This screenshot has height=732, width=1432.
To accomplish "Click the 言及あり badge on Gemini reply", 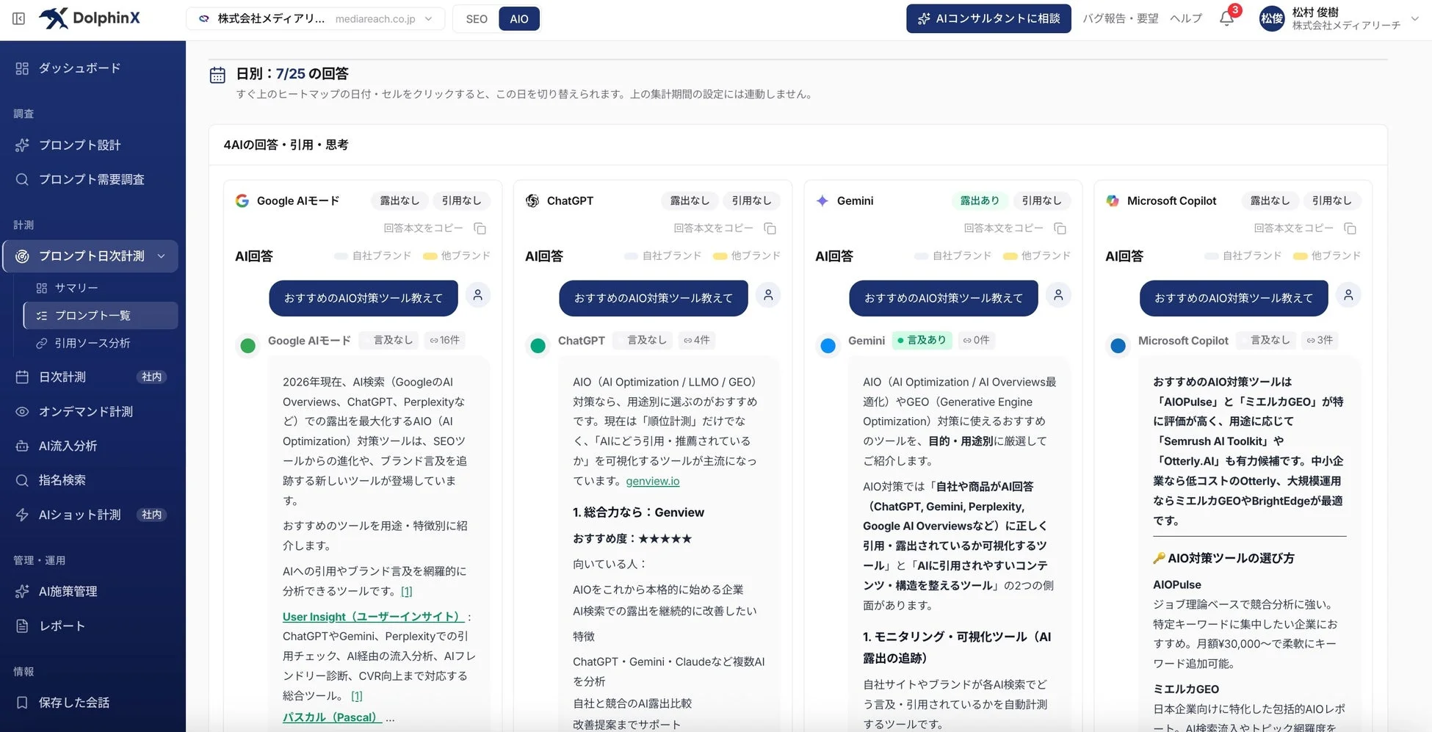I will coord(922,340).
